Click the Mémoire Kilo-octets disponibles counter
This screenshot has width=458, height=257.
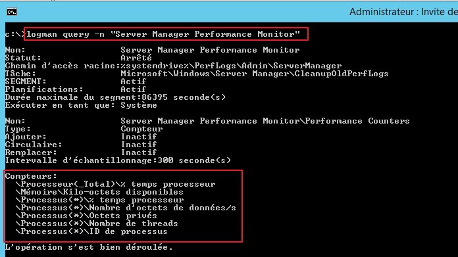point(99,192)
